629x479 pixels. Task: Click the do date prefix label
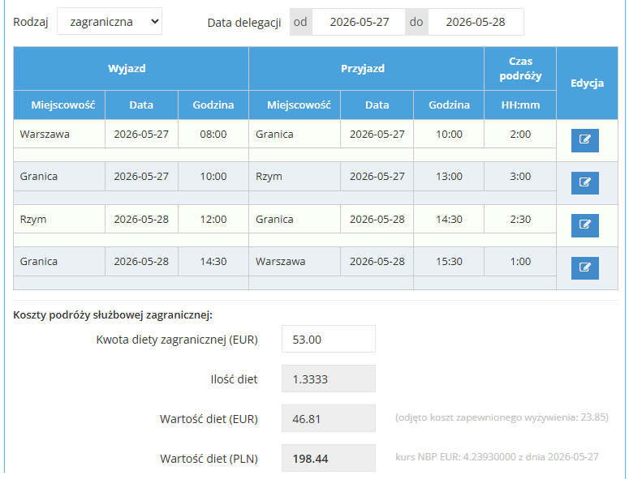(x=416, y=22)
